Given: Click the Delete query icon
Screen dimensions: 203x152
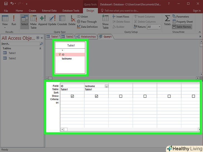Looking at the screenshot, I should 72,20.
